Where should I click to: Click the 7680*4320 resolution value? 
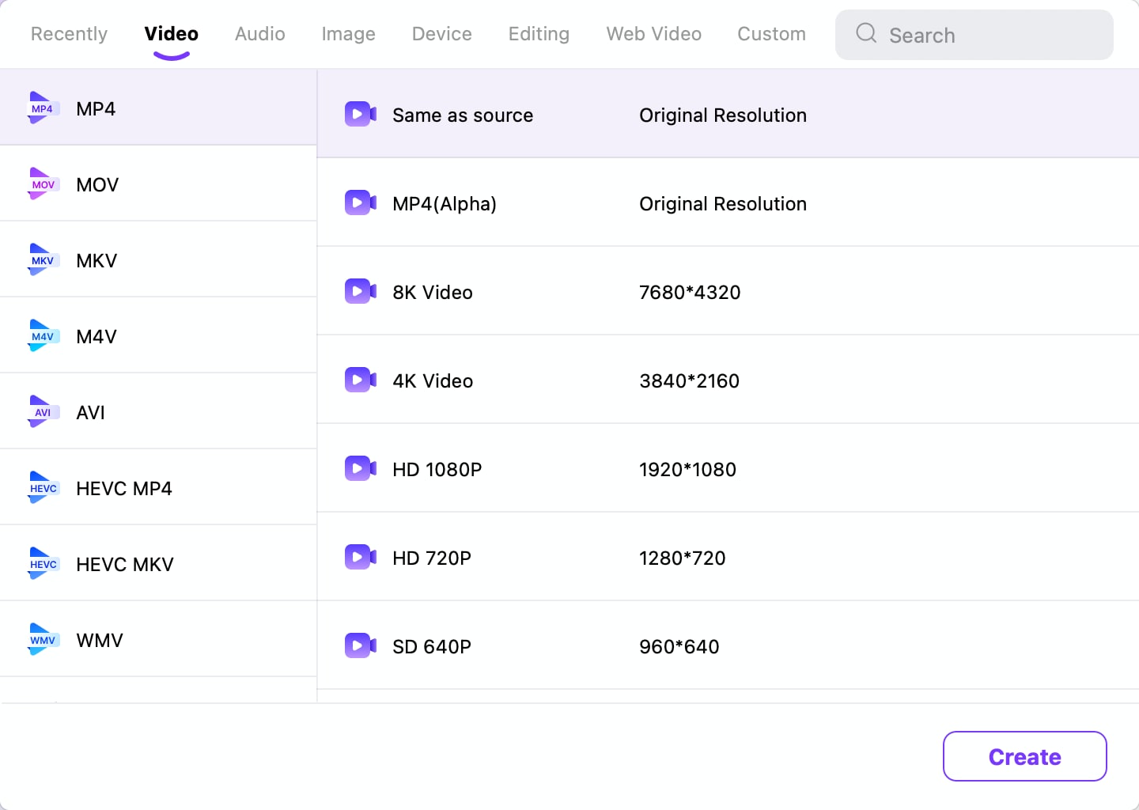(690, 293)
